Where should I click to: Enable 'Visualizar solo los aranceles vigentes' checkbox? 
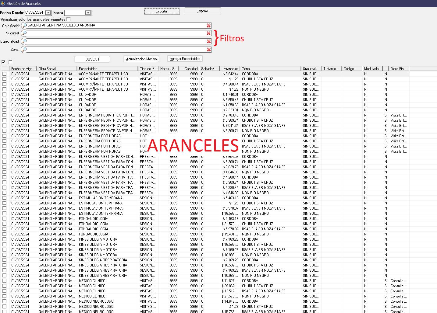click(x=69, y=19)
